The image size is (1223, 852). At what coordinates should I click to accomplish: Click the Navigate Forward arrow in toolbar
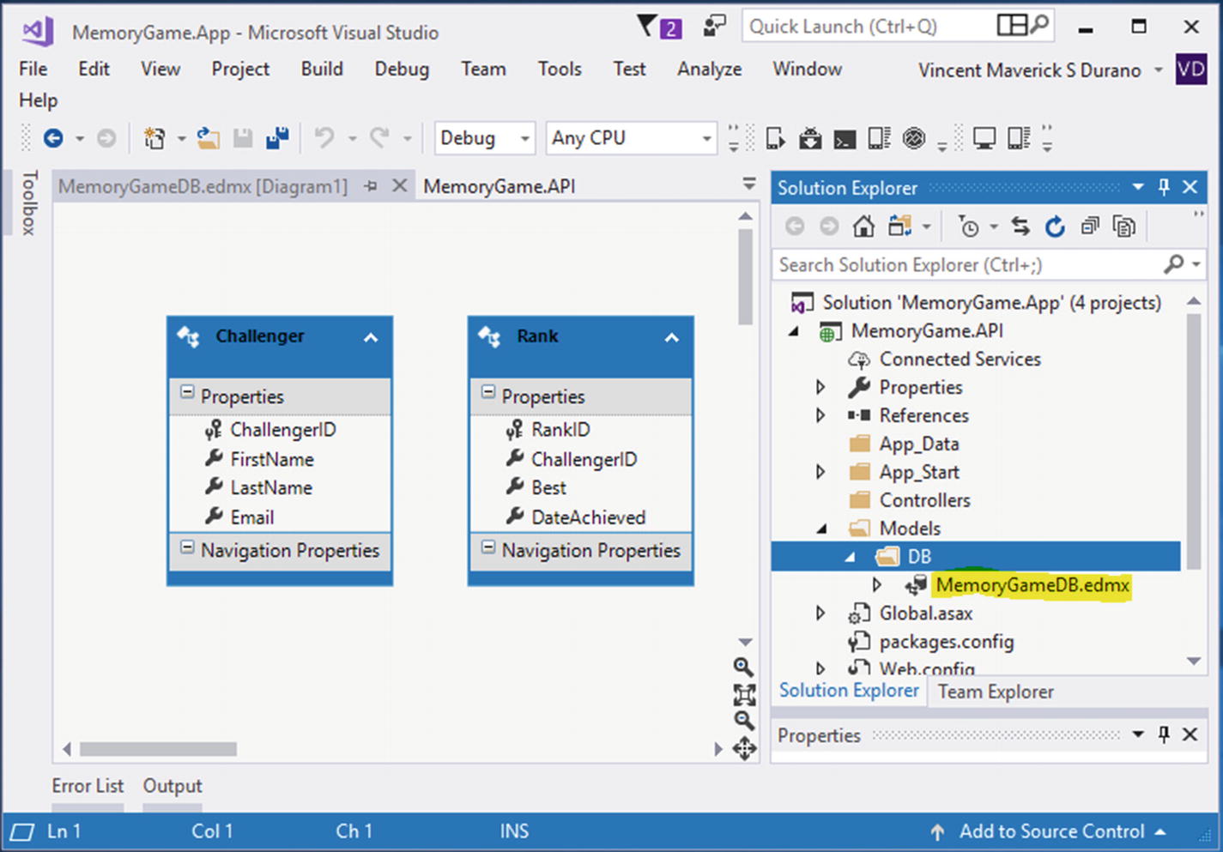pos(106,138)
